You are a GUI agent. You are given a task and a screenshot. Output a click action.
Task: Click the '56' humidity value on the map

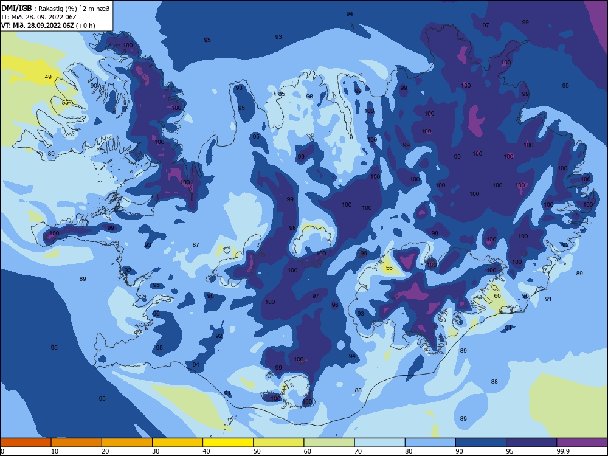[x=389, y=268]
